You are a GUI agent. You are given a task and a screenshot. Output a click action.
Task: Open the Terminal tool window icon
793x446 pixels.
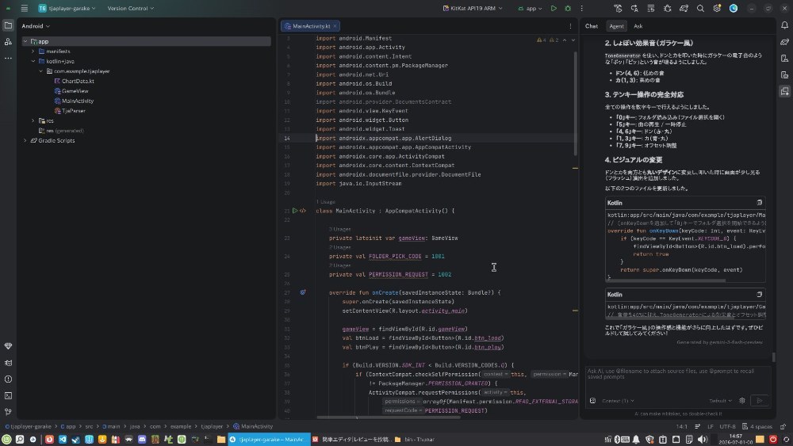(8, 395)
